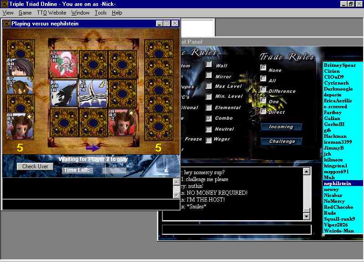
Task: Open the Game menu
Action: 25,13
